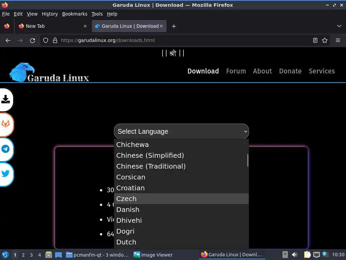
Task: View site security padlock info
Action: click(55, 41)
